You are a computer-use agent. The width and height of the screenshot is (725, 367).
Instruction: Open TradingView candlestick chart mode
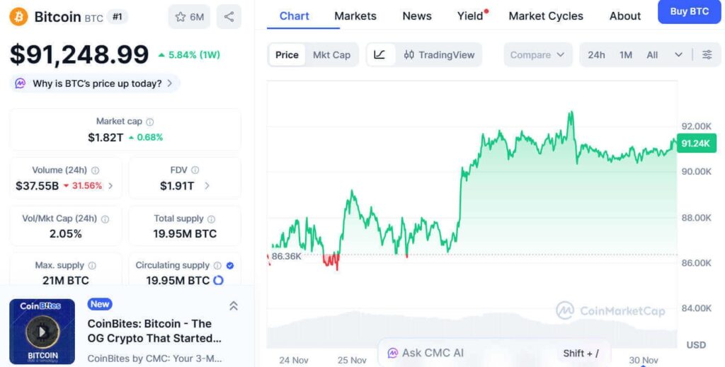click(x=438, y=54)
